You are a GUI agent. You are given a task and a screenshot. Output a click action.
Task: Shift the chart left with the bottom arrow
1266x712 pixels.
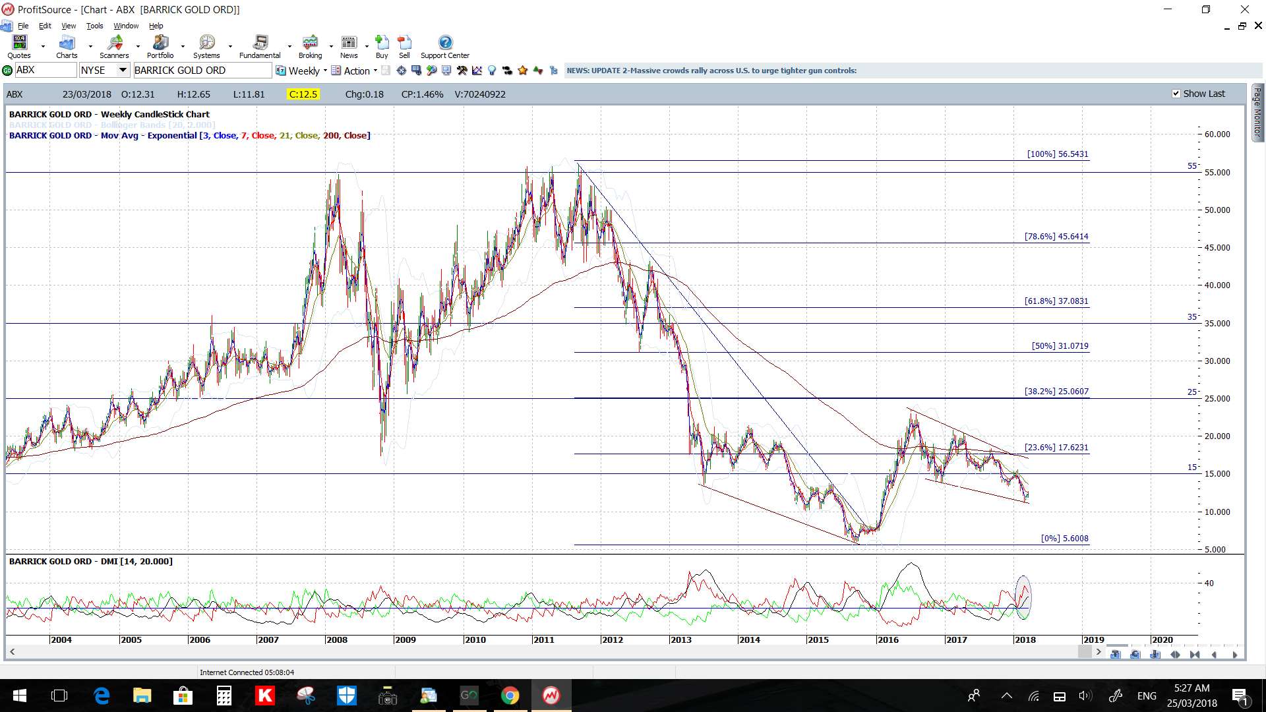point(1215,655)
